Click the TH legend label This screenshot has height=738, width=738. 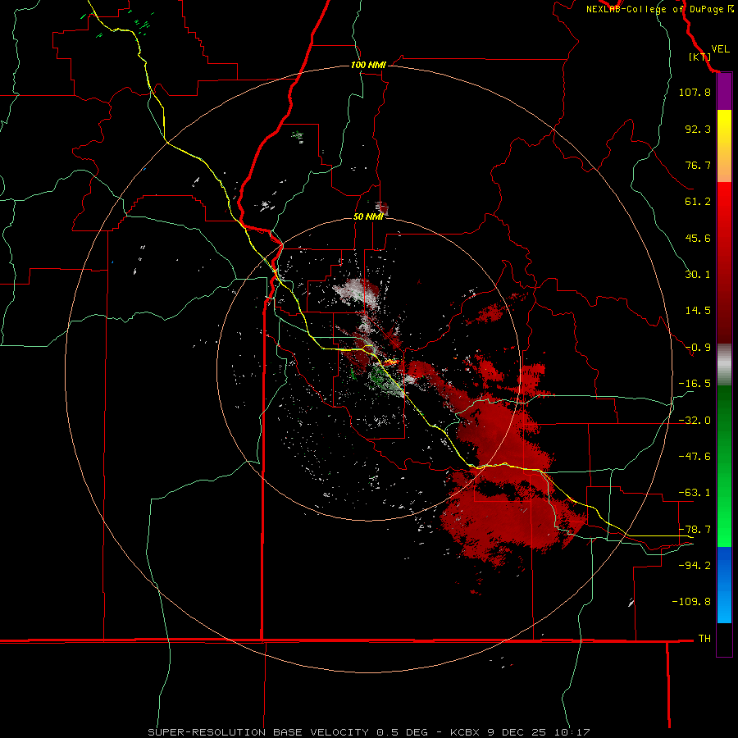(x=704, y=639)
